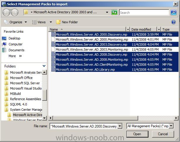Click the dialog title bar app icon
180x142 pixels.
click(x=4, y=4)
